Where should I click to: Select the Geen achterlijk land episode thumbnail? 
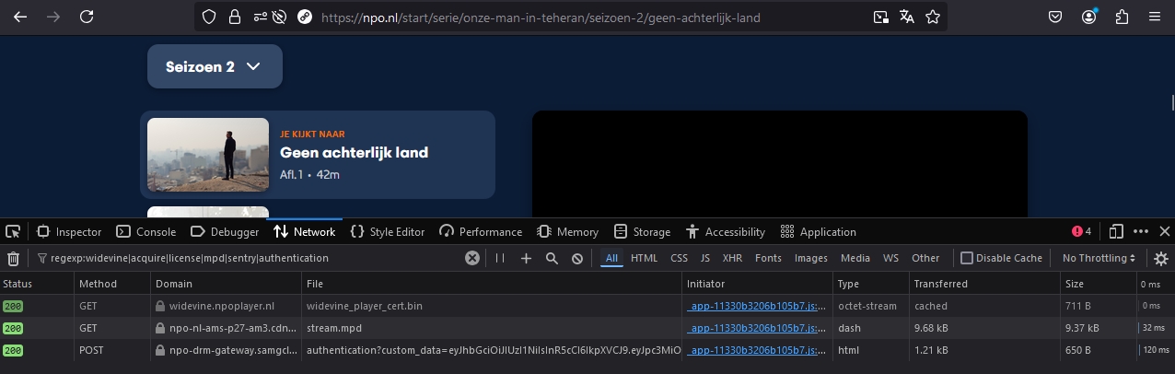pos(208,155)
